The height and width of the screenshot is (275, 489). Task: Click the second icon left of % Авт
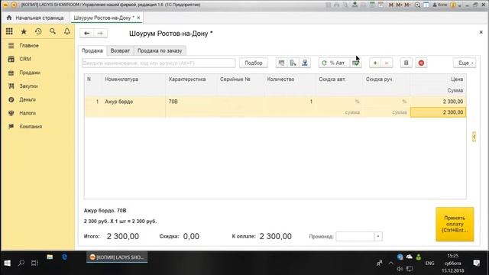coord(293,63)
